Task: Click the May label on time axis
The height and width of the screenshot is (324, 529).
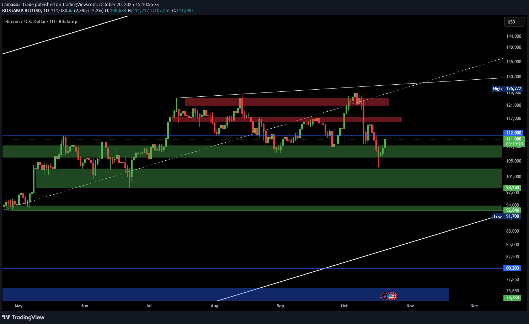Action: click(x=18, y=306)
